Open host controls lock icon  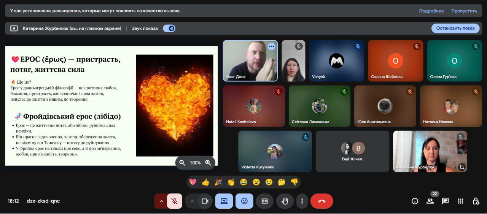point(476,201)
